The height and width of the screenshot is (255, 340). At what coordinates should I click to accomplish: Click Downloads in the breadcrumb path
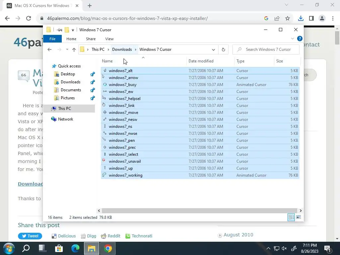[x=122, y=49]
